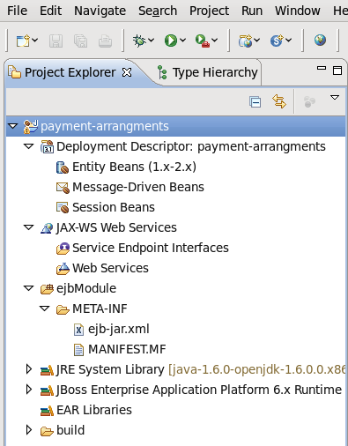Select the ejbModule folder
This screenshot has height=446, width=348.
pyautogui.click(x=86, y=288)
